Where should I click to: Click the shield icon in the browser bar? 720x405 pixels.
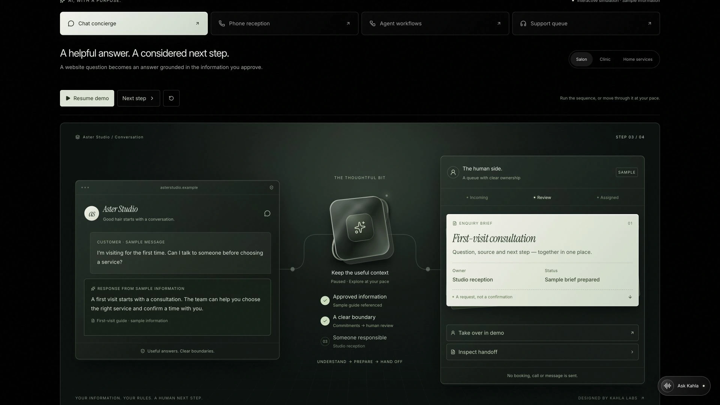[x=271, y=187]
